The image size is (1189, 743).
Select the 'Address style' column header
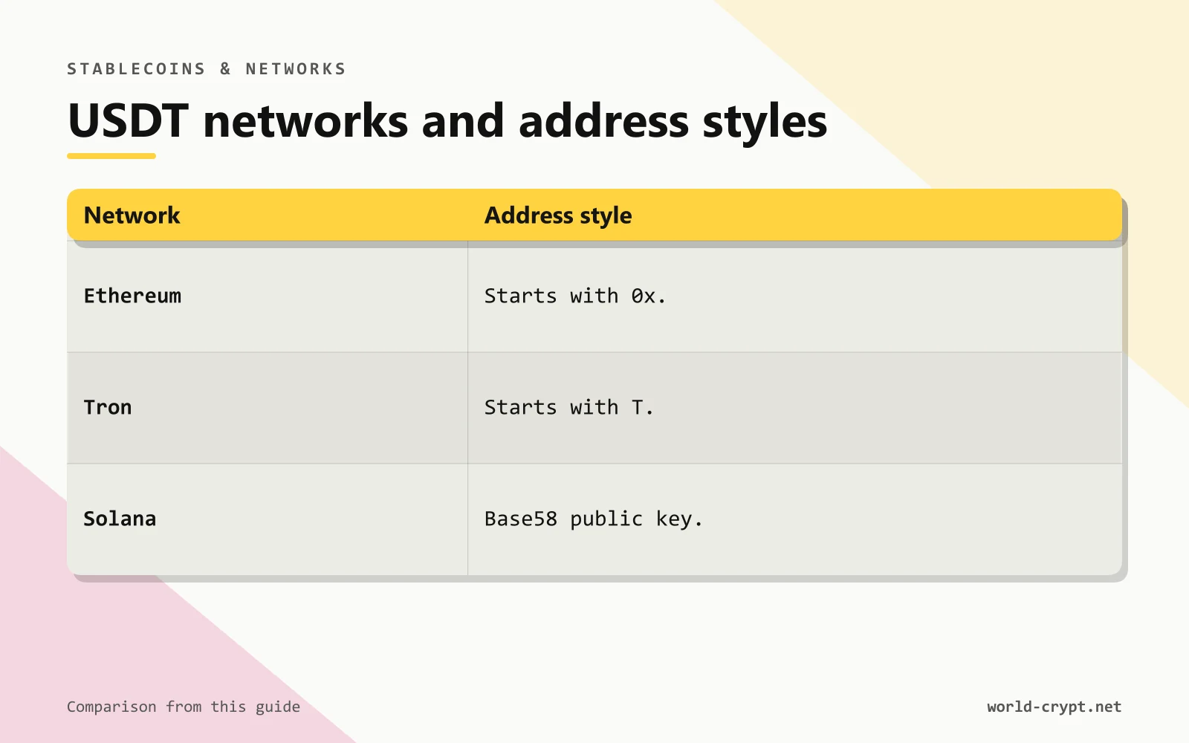795,215
